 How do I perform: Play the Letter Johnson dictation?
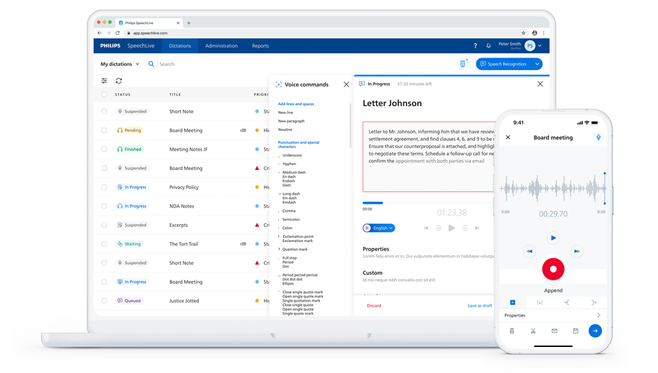[x=452, y=228]
